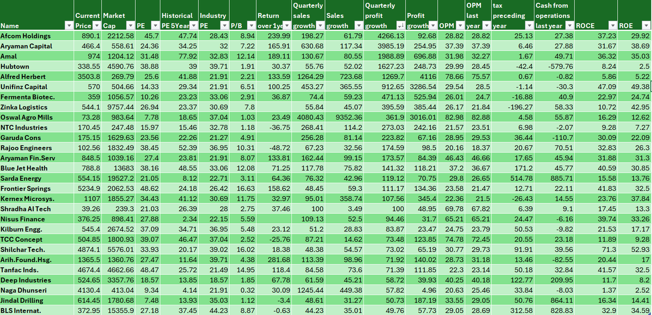Viewport: 652px width, 315px height.
Task: Click the profit growth value 3286.54
Action: coord(424,87)
